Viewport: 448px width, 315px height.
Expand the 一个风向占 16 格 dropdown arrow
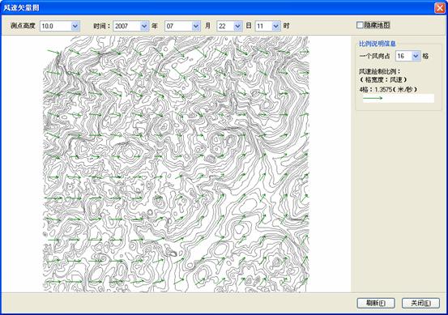click(x=416, y=56)
